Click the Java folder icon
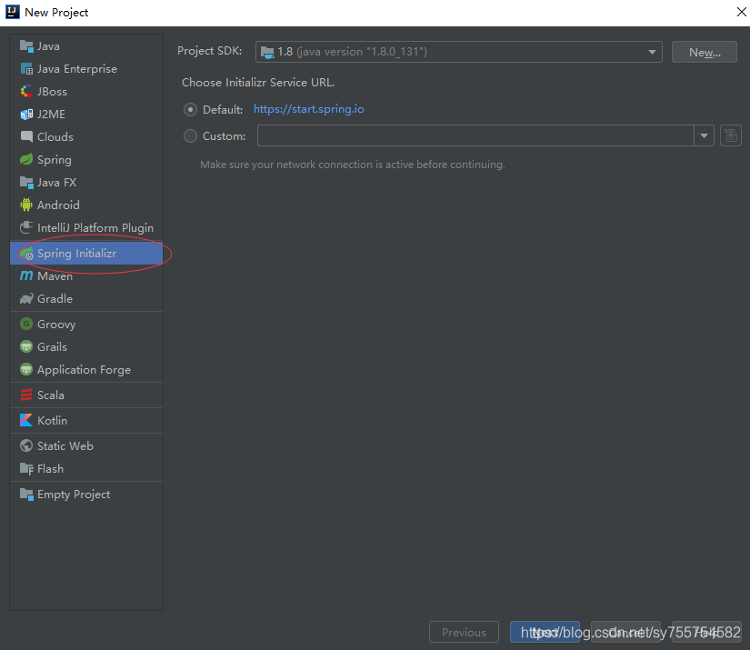 [x=26, y=46]
